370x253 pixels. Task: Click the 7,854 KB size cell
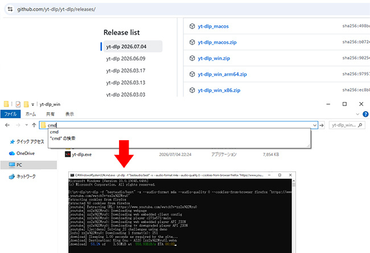pyautogui.click(x=271, y=154)
